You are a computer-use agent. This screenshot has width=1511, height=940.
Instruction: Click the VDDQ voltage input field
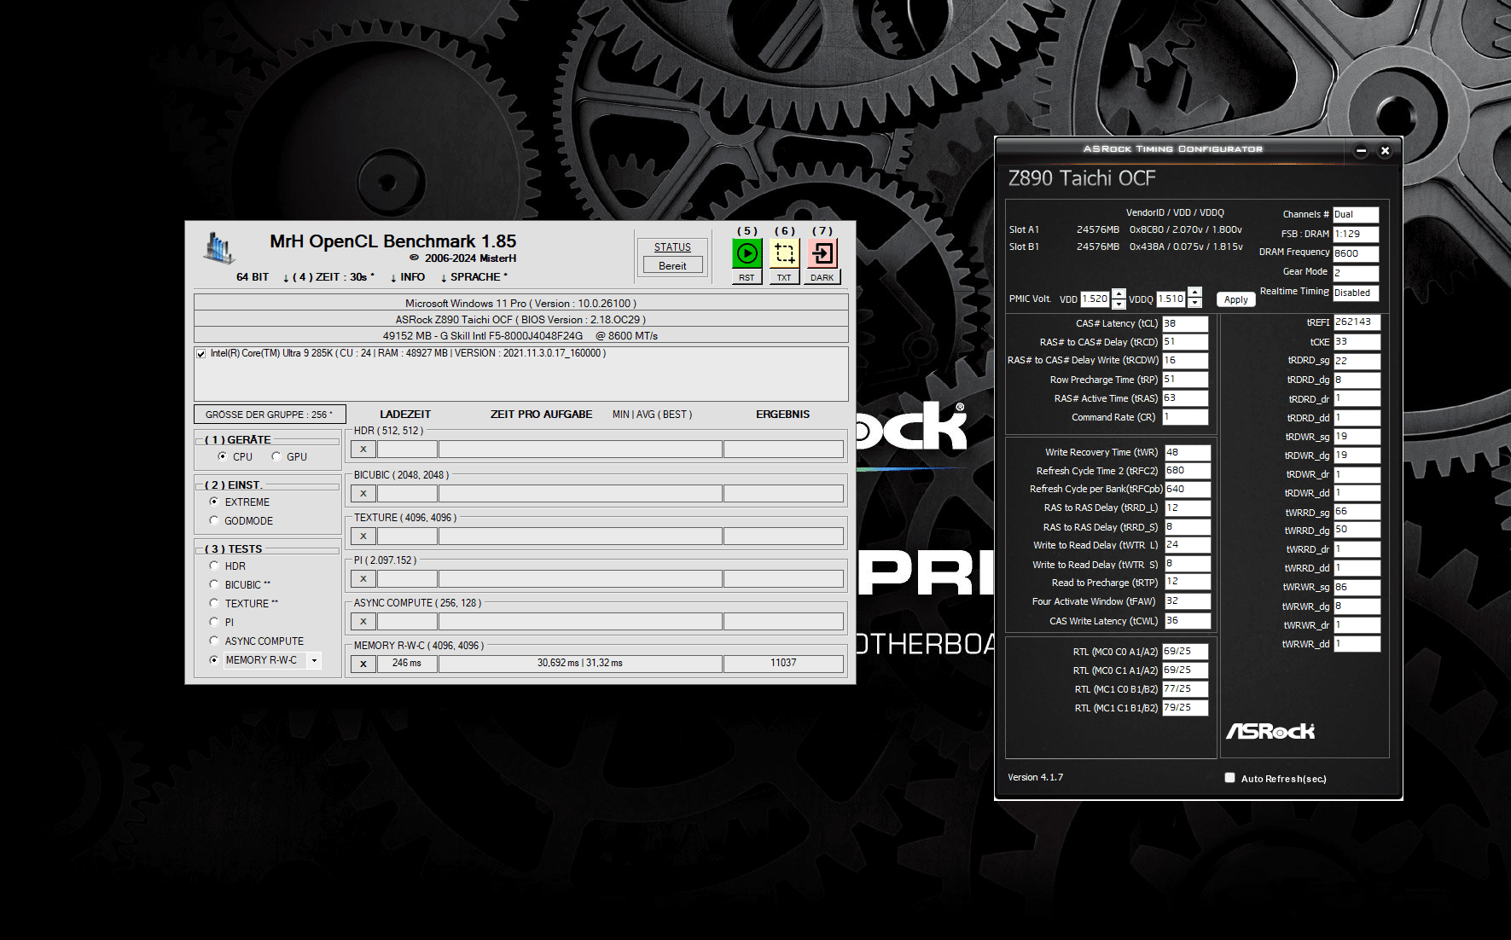1171,299
